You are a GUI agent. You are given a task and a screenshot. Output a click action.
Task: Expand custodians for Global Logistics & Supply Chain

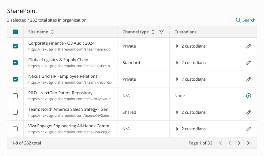177,63
